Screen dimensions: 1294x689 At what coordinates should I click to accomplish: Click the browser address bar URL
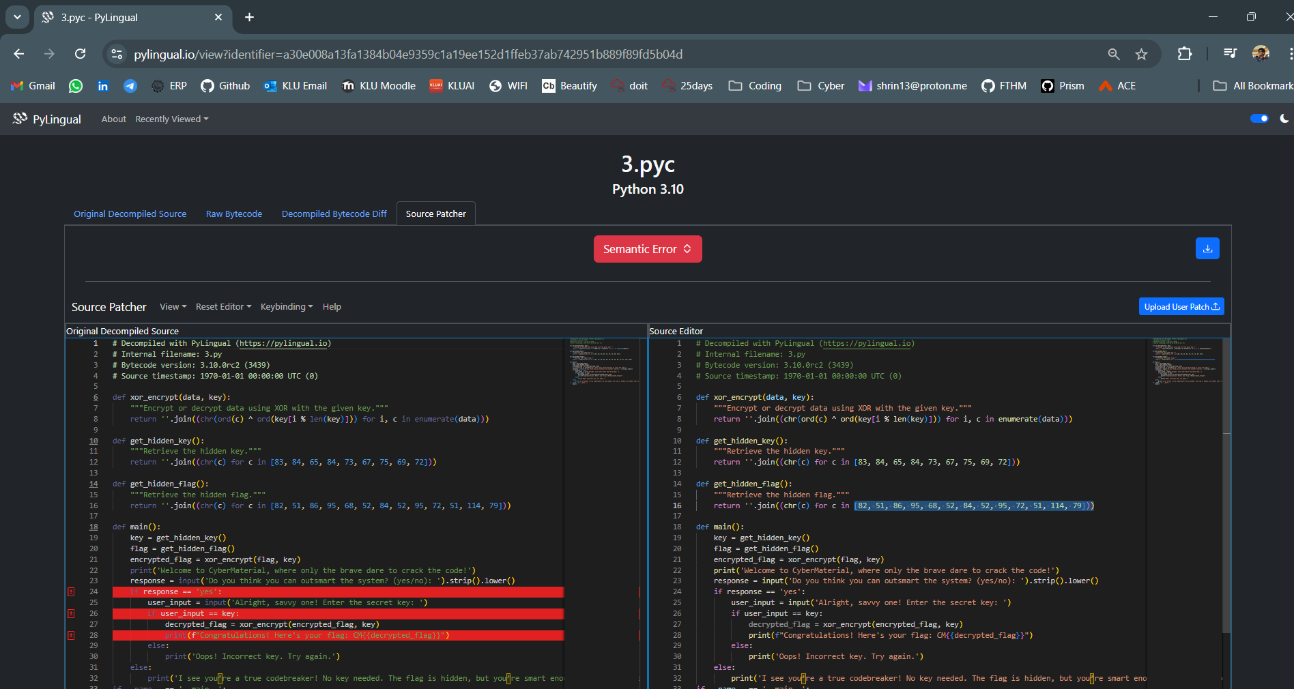(408, 55)
